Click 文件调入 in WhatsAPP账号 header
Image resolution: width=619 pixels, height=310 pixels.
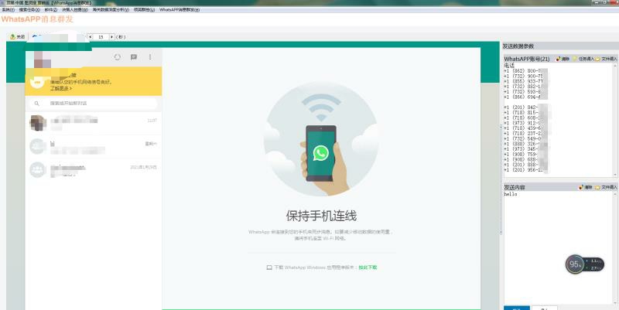pos(607,59)
